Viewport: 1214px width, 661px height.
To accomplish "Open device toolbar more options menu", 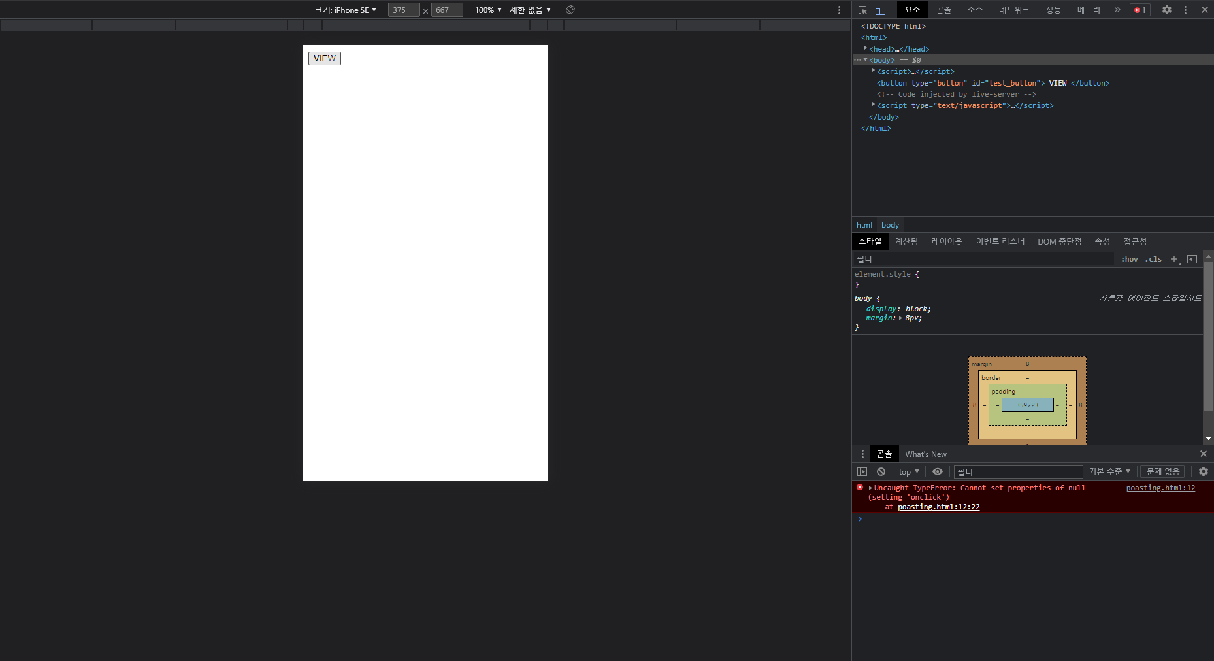I will (x=840, y=10).
